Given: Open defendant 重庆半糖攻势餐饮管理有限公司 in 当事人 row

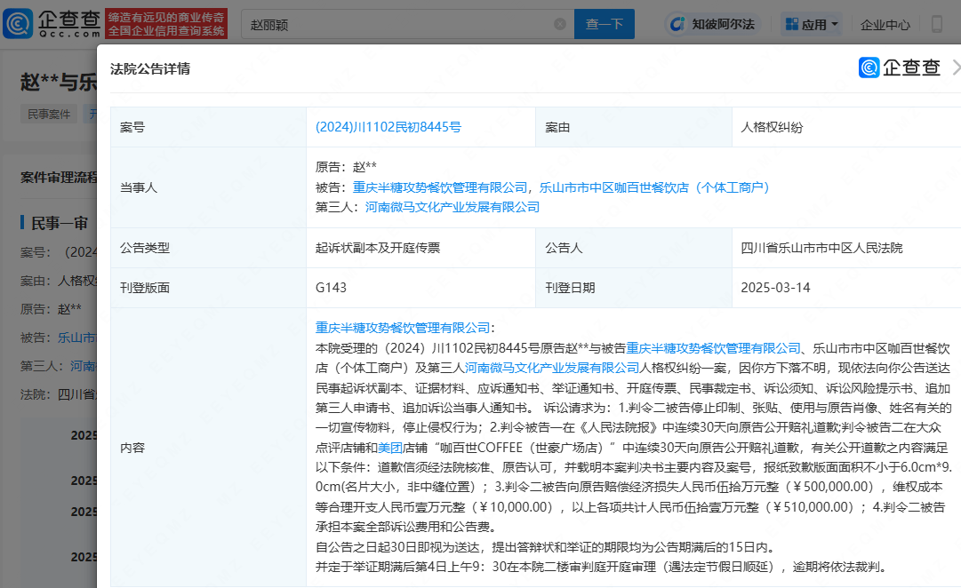Looking at the screenshot, I should pyautogui.click(x=440, y=187).
